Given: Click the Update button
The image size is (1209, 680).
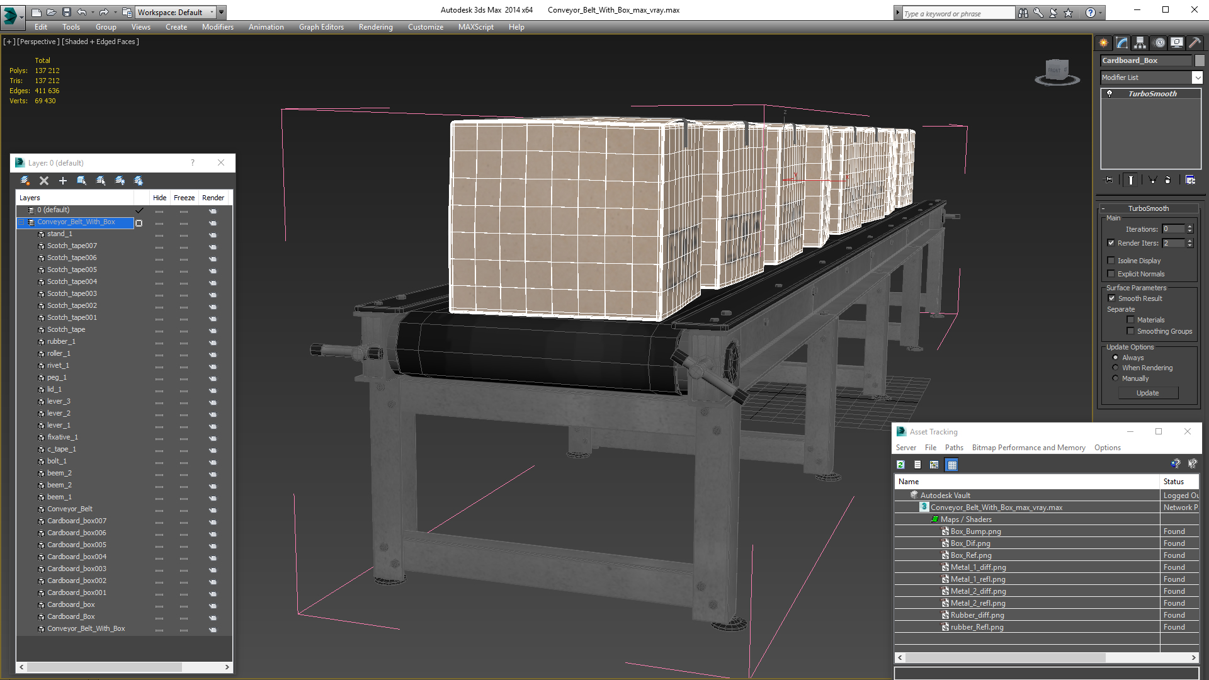Looking at the screenshot, I should [1147, 393].
